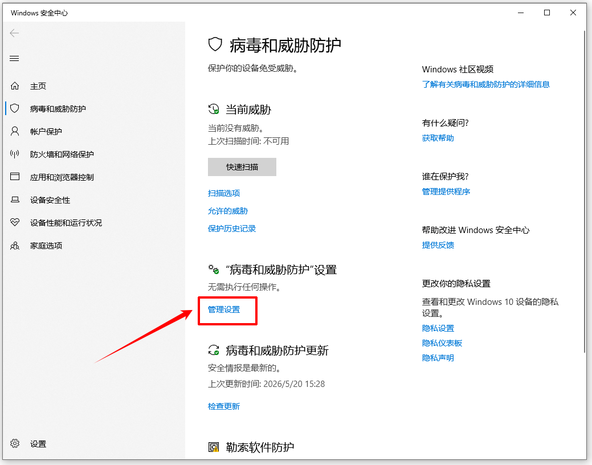Image resolution: width=592 pixels, height=465 pixels.
Task: Click the gears icon beside "病毒和威胁防护"设置
Action: pyautogui.click(x=214, y=270)
